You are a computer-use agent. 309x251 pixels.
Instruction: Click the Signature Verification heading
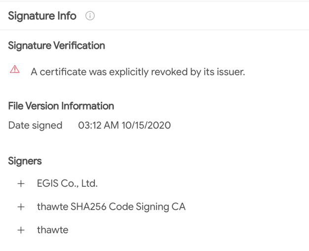point(56,46)
